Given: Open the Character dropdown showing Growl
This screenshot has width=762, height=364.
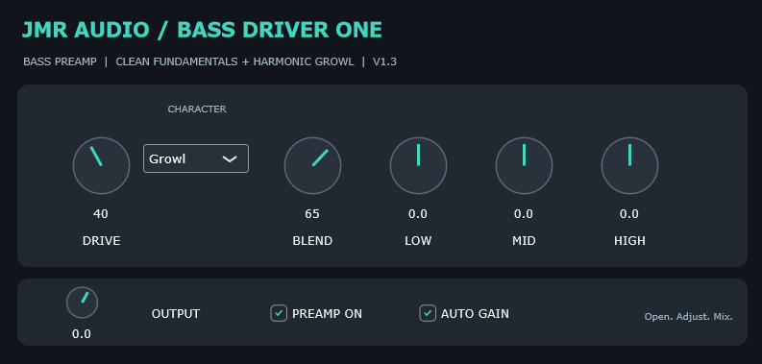Looking at the screenshot, I should coord(196,158).
